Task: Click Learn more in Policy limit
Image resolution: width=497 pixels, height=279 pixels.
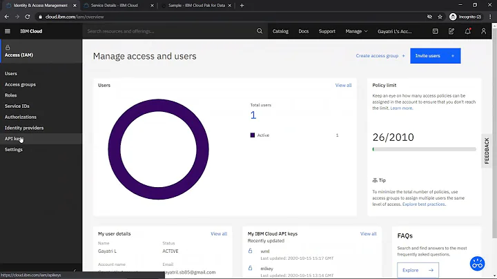Action: point(401,108)
